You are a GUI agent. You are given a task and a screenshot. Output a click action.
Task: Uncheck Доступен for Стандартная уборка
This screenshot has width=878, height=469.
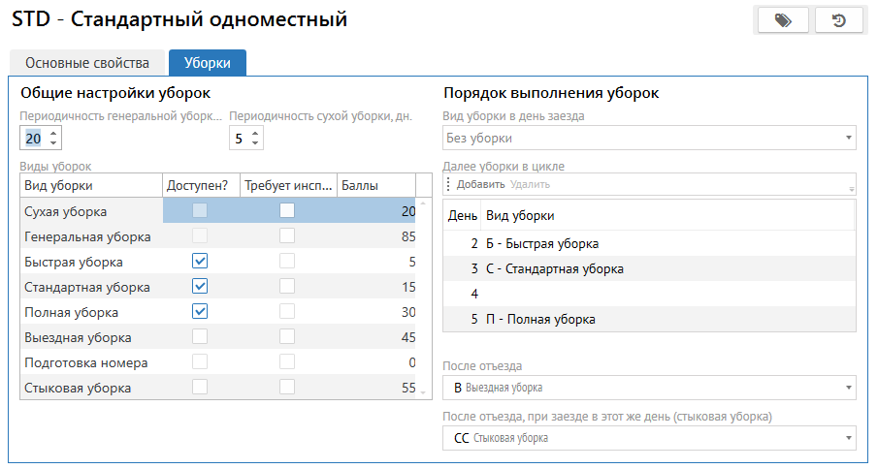click(x=200, y=287)
